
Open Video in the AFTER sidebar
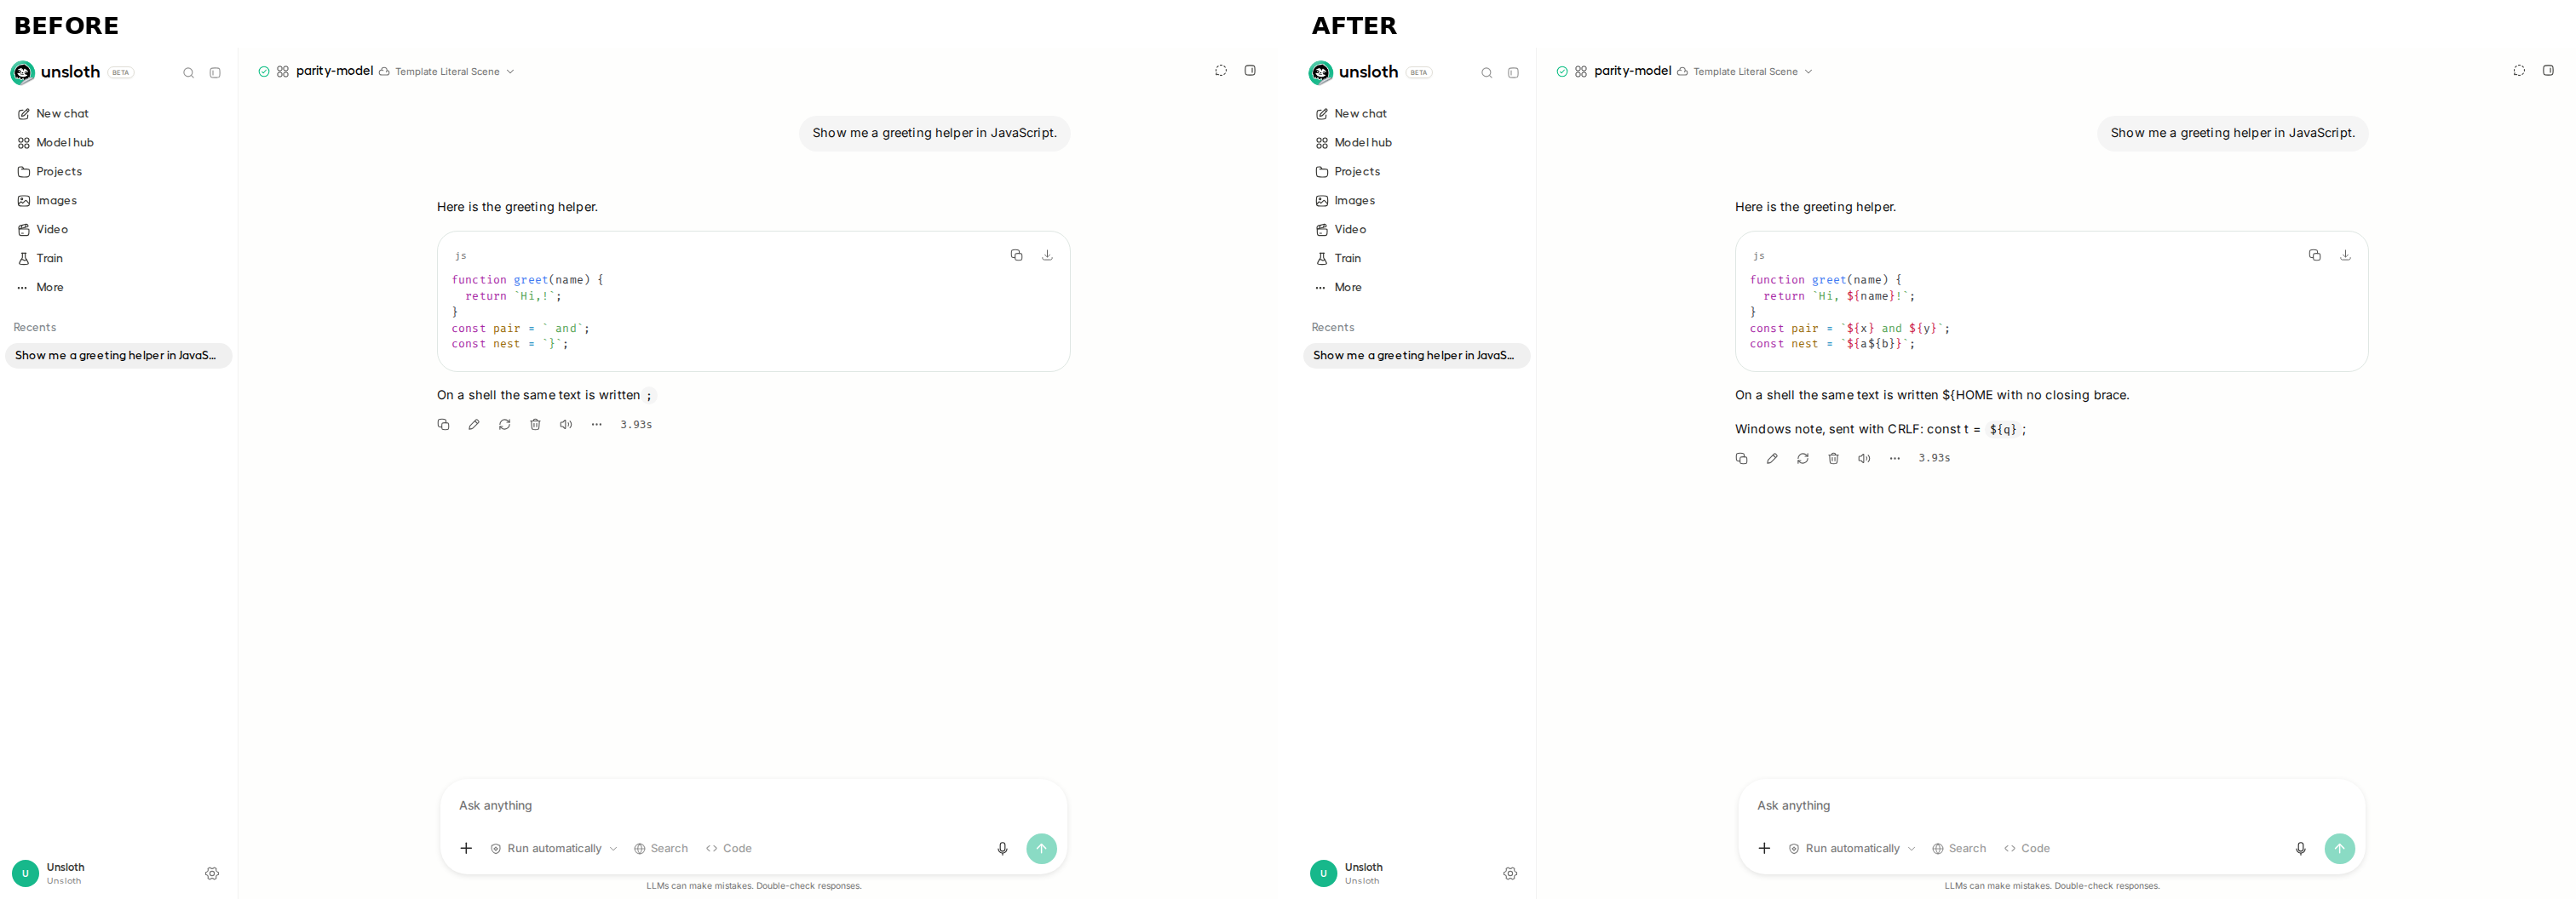click(1417, 230)
